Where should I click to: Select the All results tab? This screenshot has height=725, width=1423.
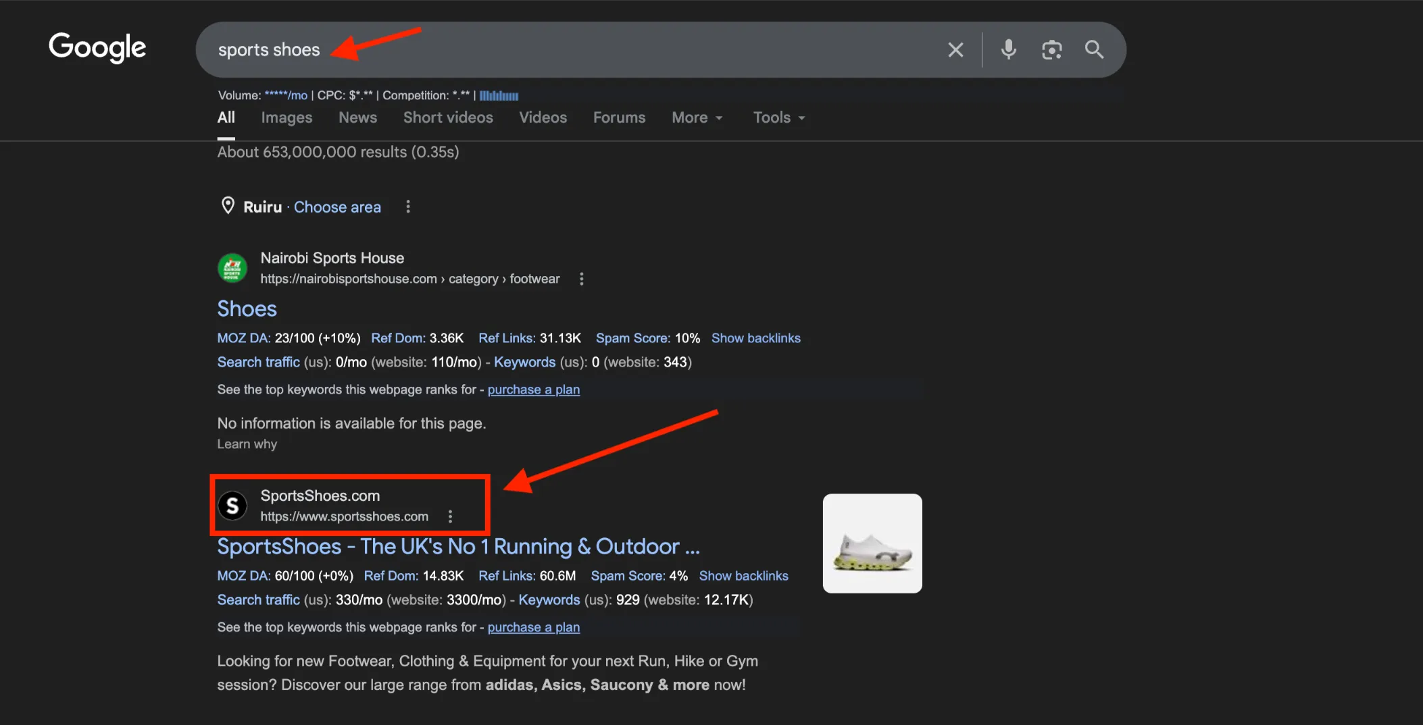coord(226,117)
